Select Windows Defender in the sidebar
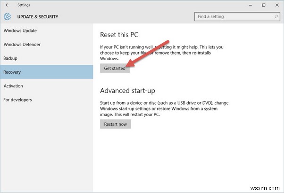 [22, 45]
